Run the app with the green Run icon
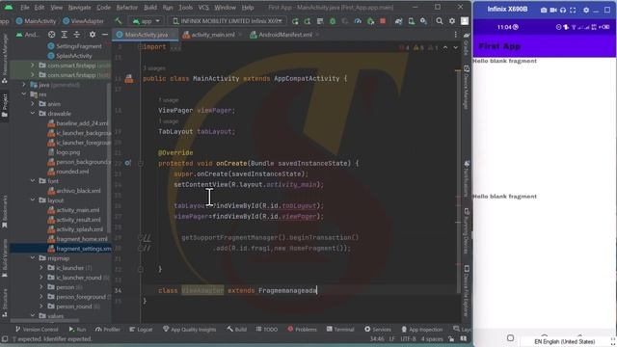This screenshot has height=347, width=617. coord(295,21)
